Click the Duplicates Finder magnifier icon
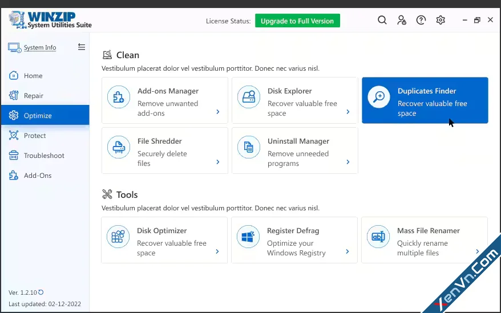This screenshot has width=501, height=313. [x=379, y=97]
